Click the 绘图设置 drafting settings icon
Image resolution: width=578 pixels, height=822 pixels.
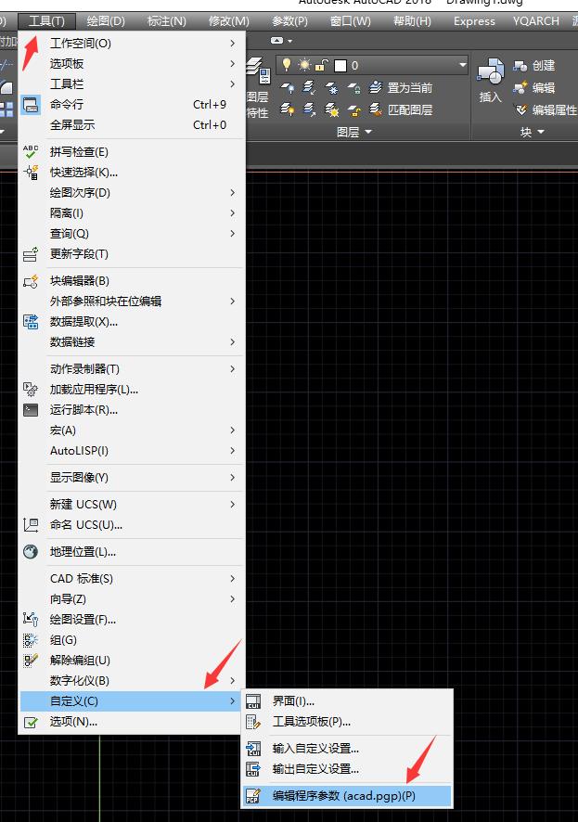tap(31, 619)
